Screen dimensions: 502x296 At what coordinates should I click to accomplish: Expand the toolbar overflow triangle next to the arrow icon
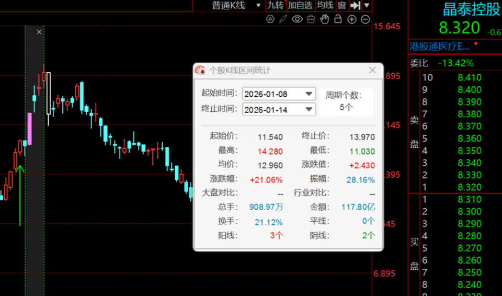coord(367,5)
